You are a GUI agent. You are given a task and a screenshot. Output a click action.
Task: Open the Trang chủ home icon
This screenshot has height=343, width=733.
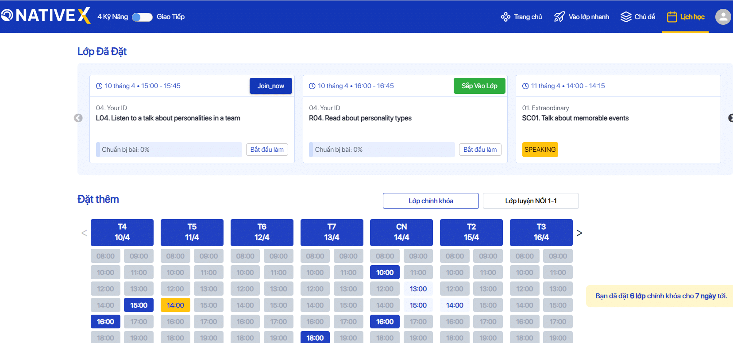(505, 17)
